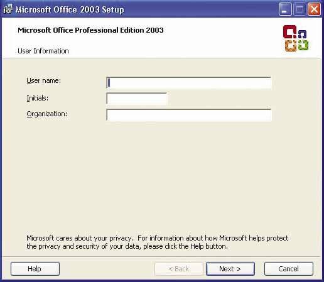Click the setup installer icon in title bar
The width and height of the screenshot is (324, 282).
click(x=8, y=9)
